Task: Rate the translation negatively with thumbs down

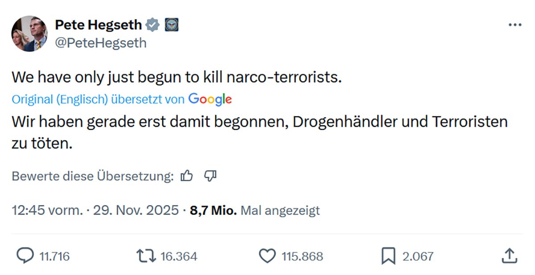Action: (x=210, y=176)
